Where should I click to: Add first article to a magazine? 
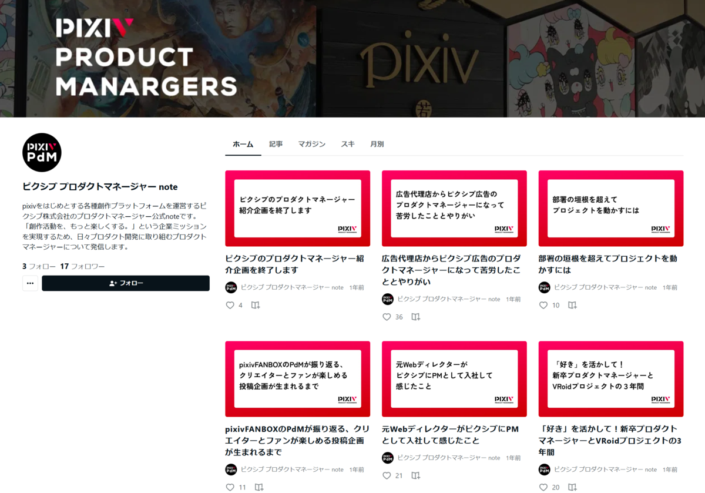coord(256,305)
